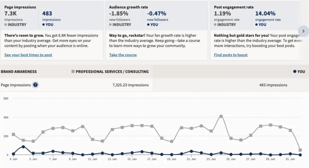309x168 pixels.
Task: Toggle Professional Services / Consulting legend series
Action: [110, 72]
